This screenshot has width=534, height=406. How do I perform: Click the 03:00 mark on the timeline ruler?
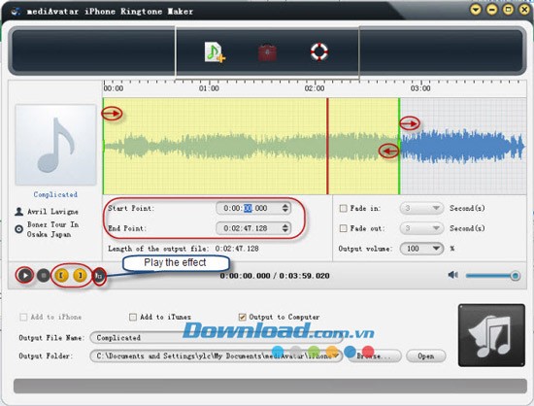420,87
